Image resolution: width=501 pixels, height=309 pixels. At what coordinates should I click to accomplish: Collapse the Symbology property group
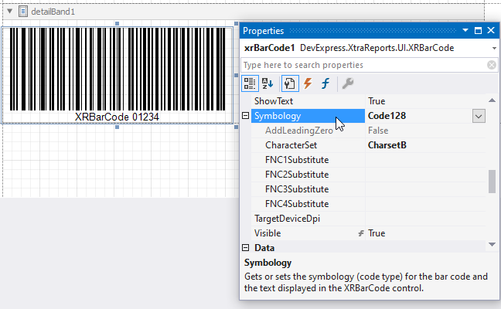coord(245,116)
